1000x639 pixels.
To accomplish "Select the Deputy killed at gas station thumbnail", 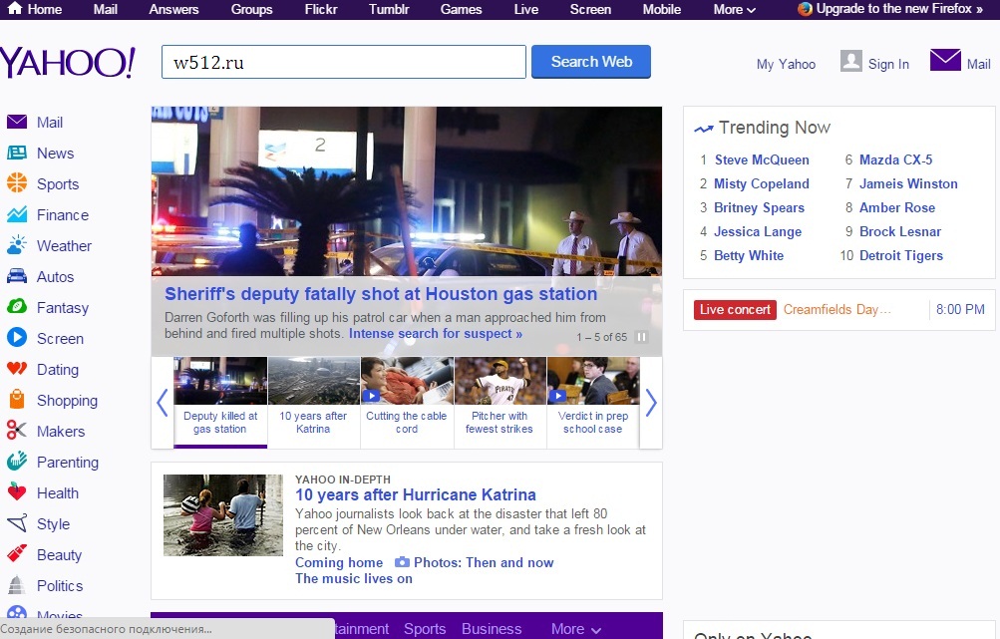I will [x=220, y=402].
